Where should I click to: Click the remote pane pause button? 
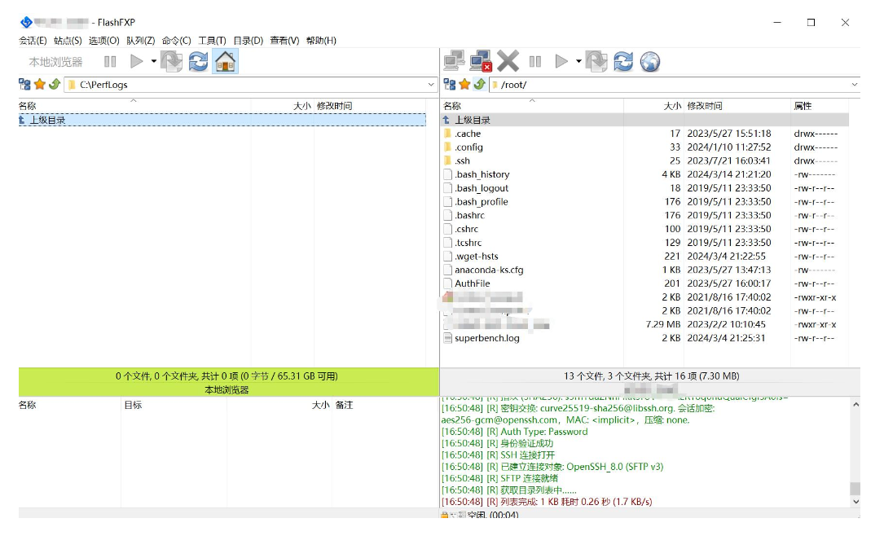535,61
